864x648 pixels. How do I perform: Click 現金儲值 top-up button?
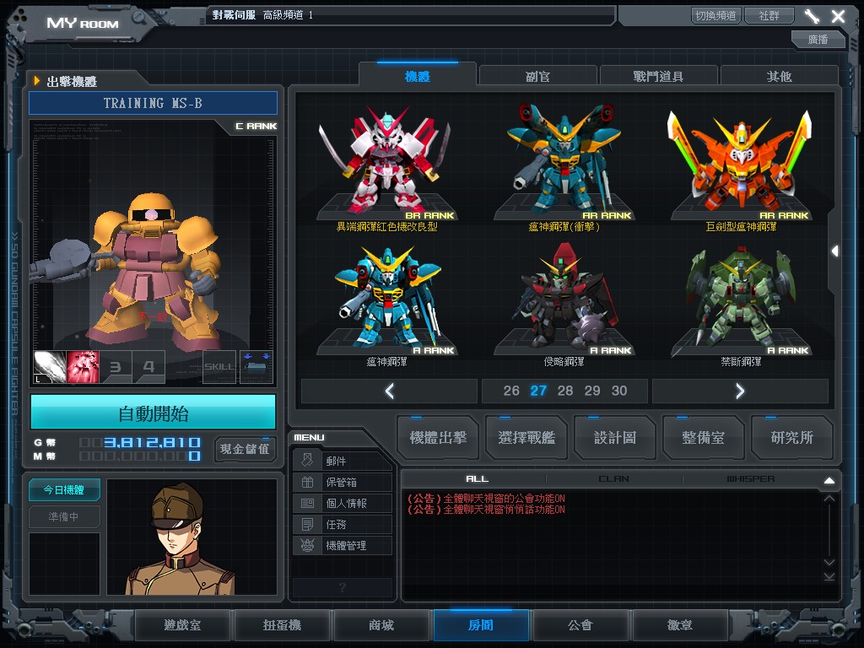coord(245,449)
